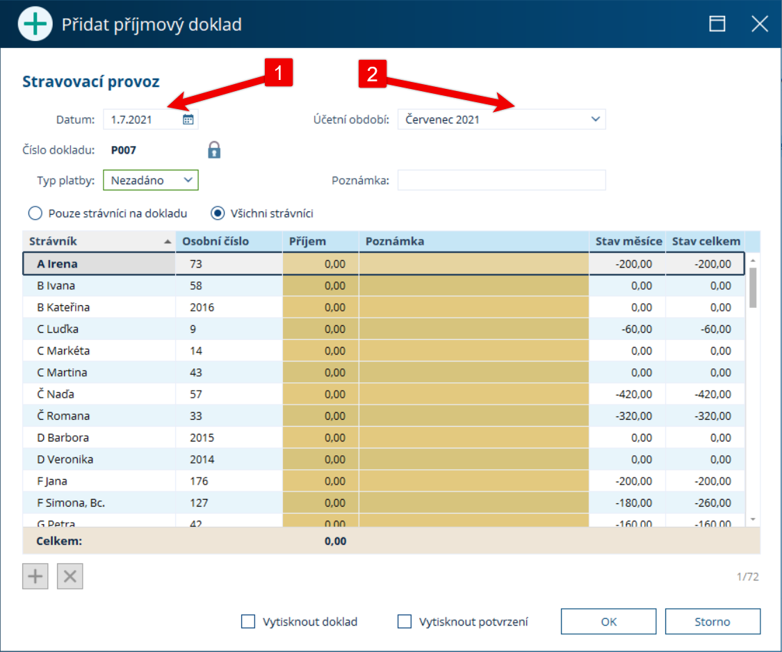The image size is (782, 652).
Task: Click Příjem cell for Č Naďa
Action: 320,394
